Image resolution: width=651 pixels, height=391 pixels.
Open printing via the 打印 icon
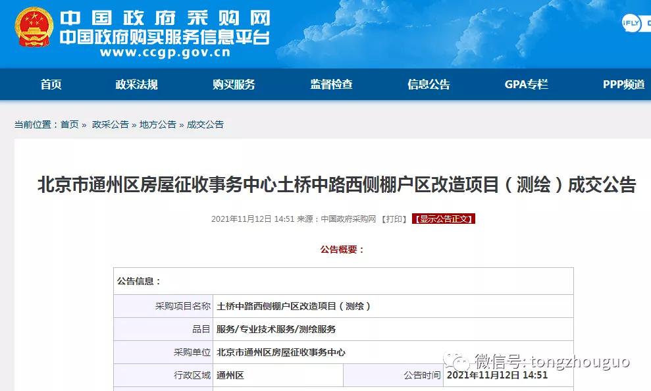point(392,219)
